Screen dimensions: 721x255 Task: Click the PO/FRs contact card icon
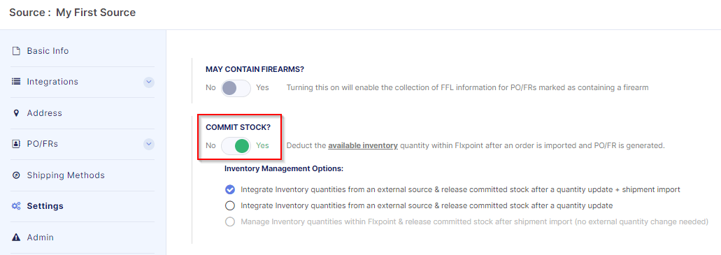16,144
